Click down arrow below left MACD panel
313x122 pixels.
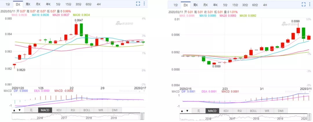(x=19, y=110)
